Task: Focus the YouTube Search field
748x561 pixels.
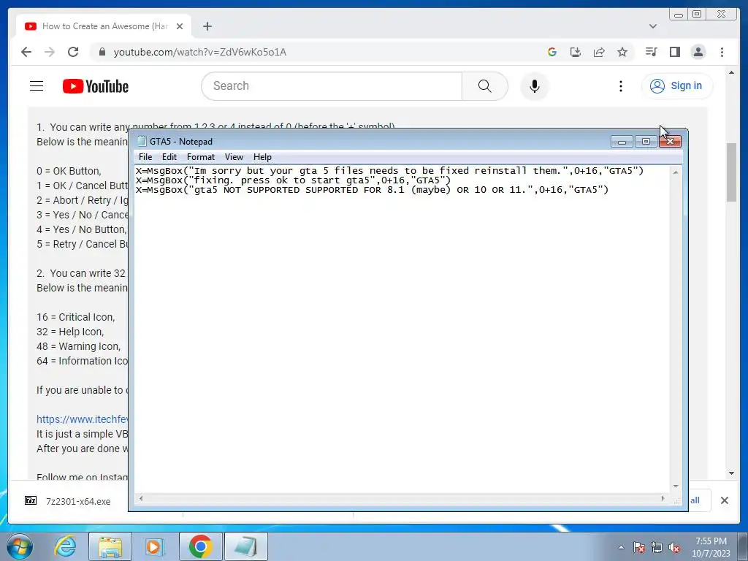Action: coord(332,86)
